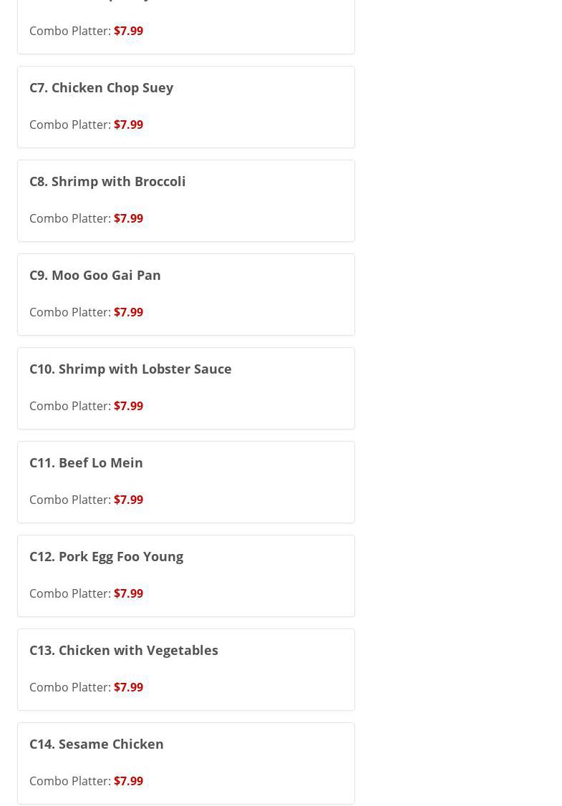562x806 pixels.
Task: Pick $7.99 price for Shrimp with Lobster Sauce
Action: (128, 406)
